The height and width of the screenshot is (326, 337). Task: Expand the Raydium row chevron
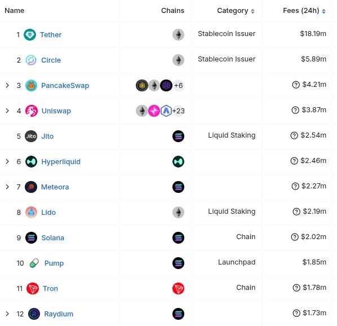(x=7, y=314)
